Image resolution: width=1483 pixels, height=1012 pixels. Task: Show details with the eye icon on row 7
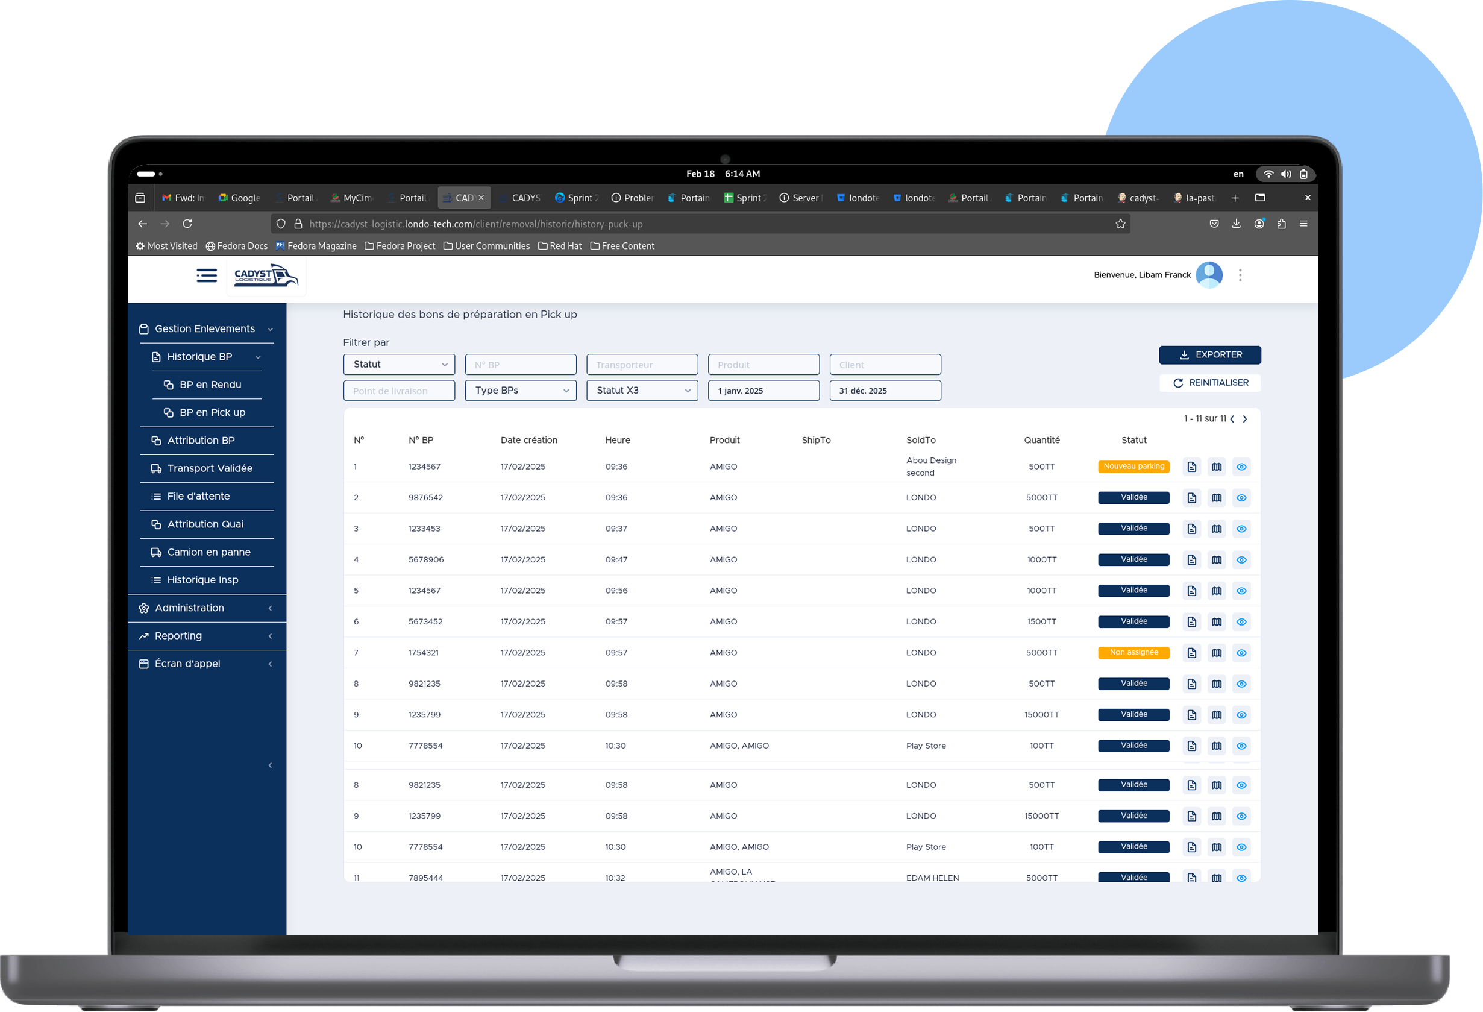1242,652
